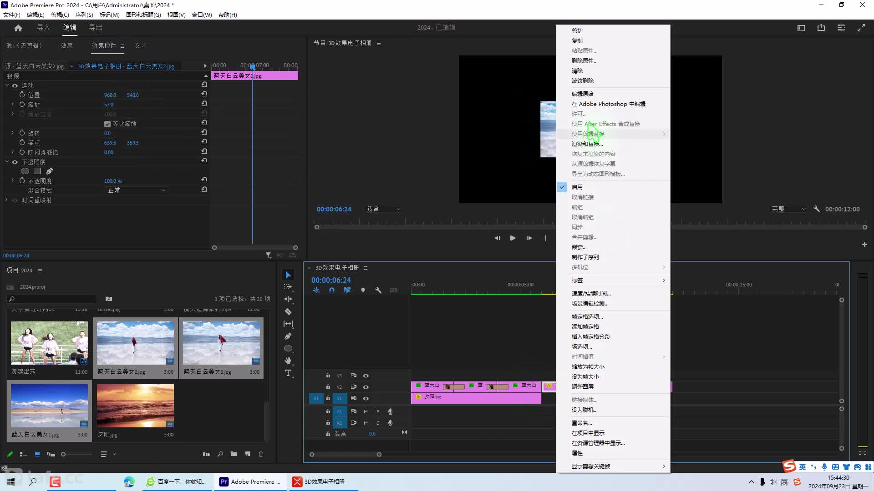Open Adobe Premiere taskbar button
Viewport: 874px width, 491px height.
[x=250, y=481]
